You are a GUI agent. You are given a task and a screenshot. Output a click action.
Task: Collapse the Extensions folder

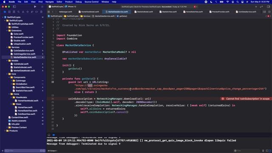[x=7, y=31]
